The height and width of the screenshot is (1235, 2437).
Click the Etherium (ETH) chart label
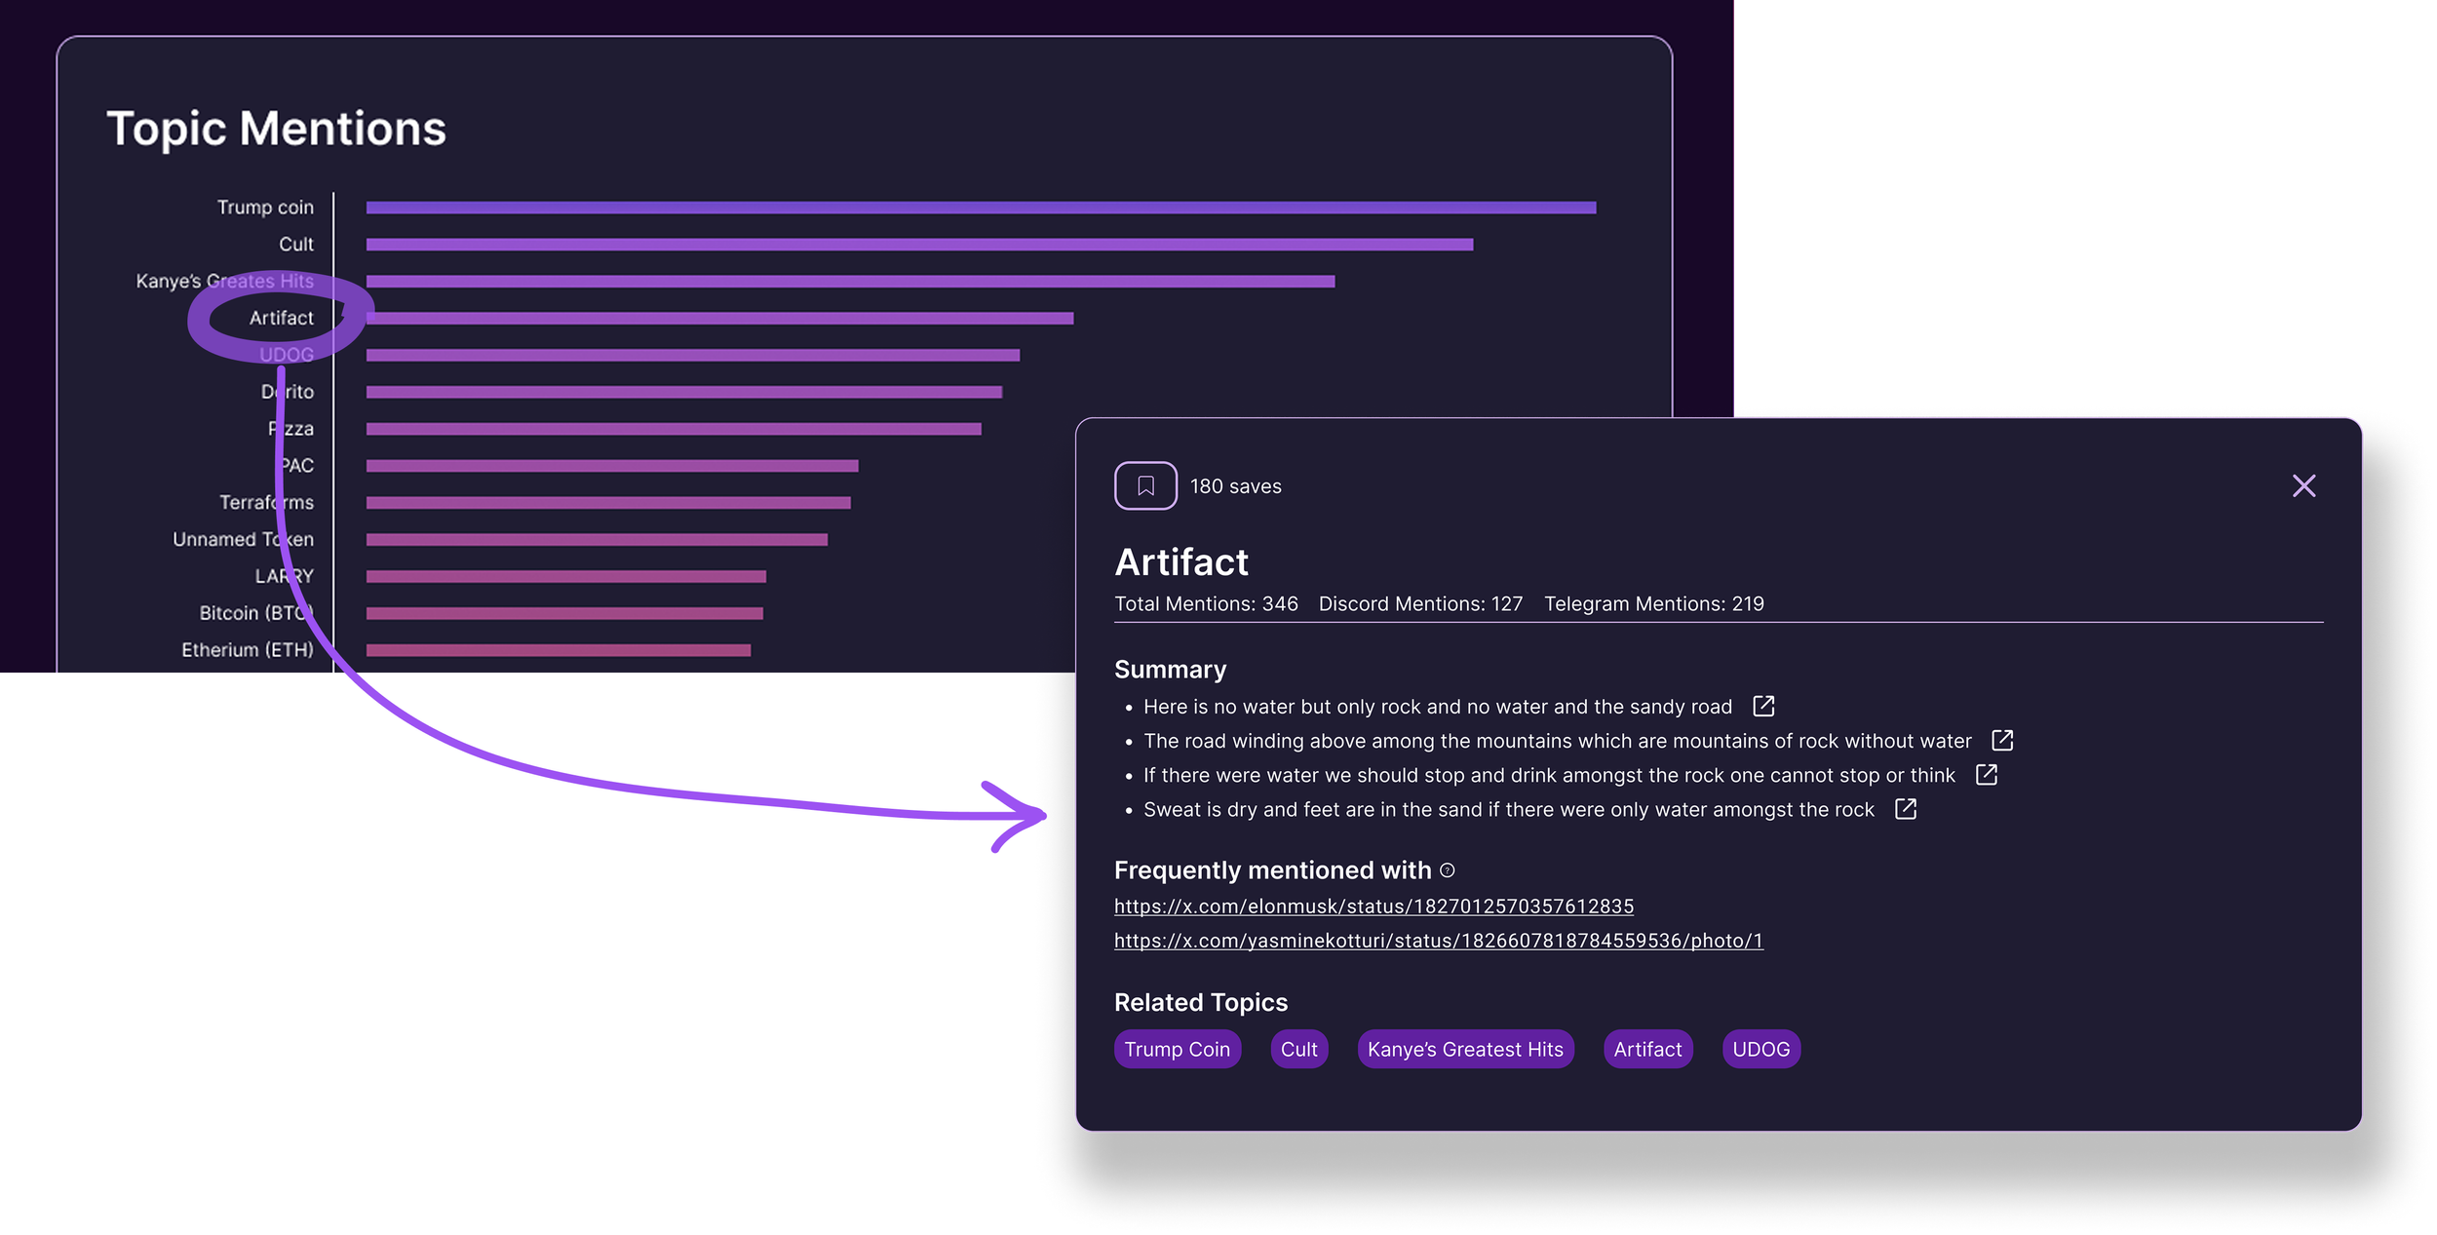coord(247,649)
